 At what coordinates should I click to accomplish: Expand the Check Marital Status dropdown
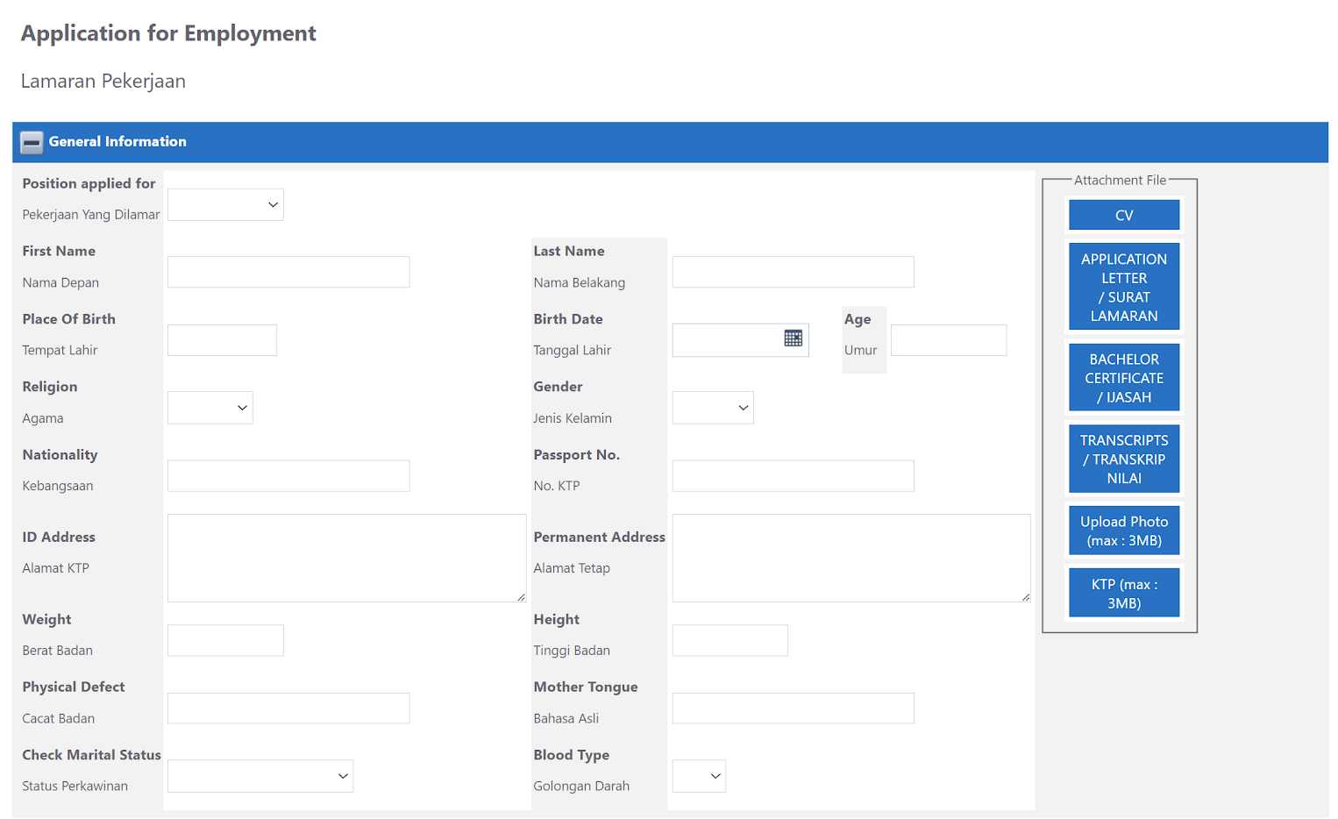(x=260, y=776)
